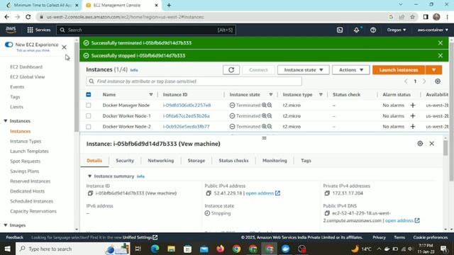The image size is (454, 255).
Task: Copy the public IPv4 address 52.41.229.18
Action: click(209, 193)
